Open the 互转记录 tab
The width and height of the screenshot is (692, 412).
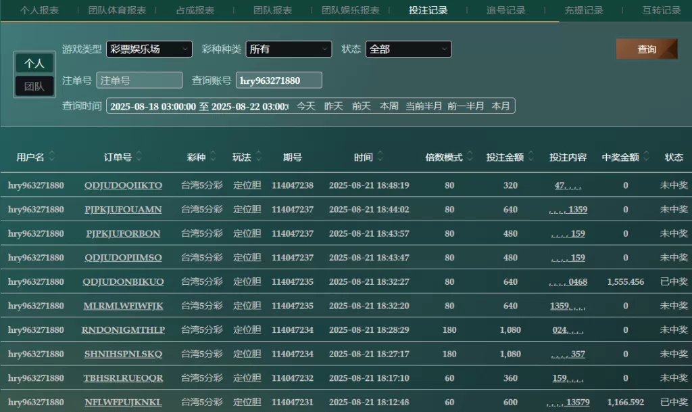tap(662, 10)
